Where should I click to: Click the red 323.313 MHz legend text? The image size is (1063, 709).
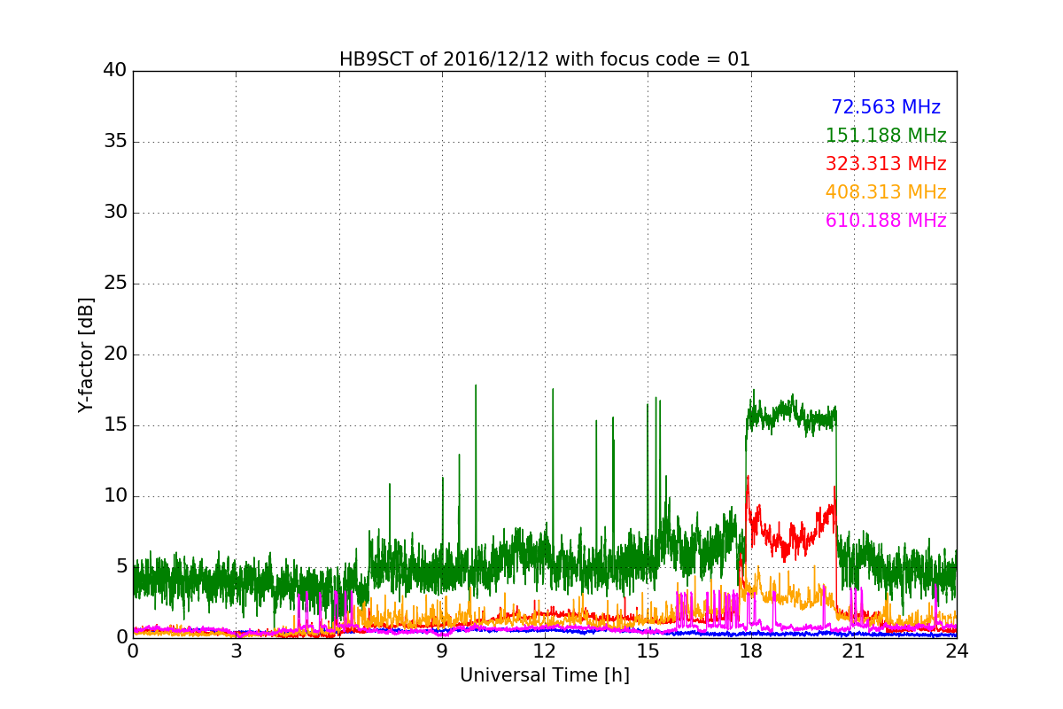886,164
